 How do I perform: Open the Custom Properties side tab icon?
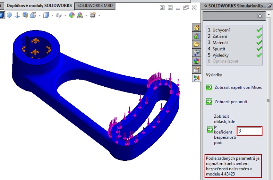point(197,70)
